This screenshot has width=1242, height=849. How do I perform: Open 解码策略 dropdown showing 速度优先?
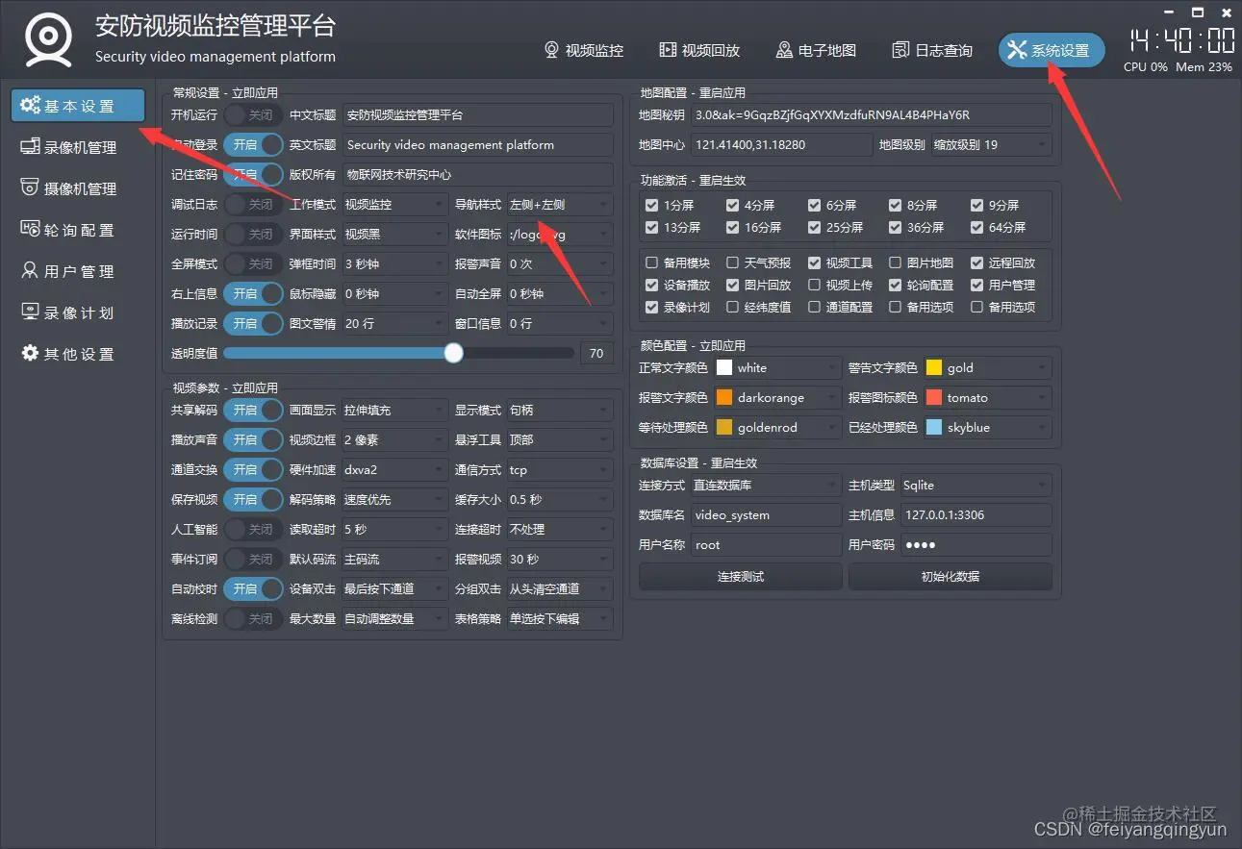tap(394, 499)
